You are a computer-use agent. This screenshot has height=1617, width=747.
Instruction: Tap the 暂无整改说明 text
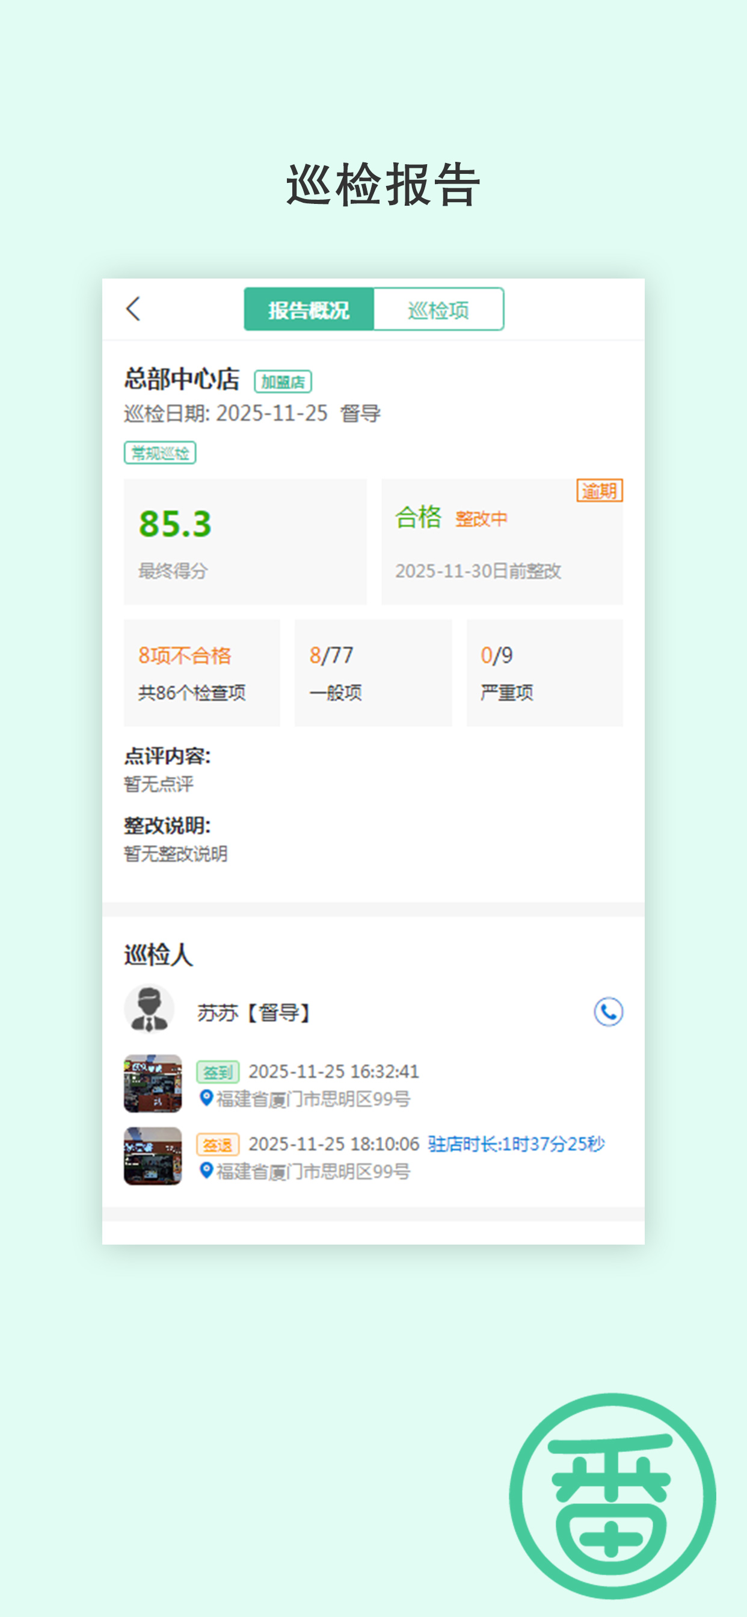176,854
